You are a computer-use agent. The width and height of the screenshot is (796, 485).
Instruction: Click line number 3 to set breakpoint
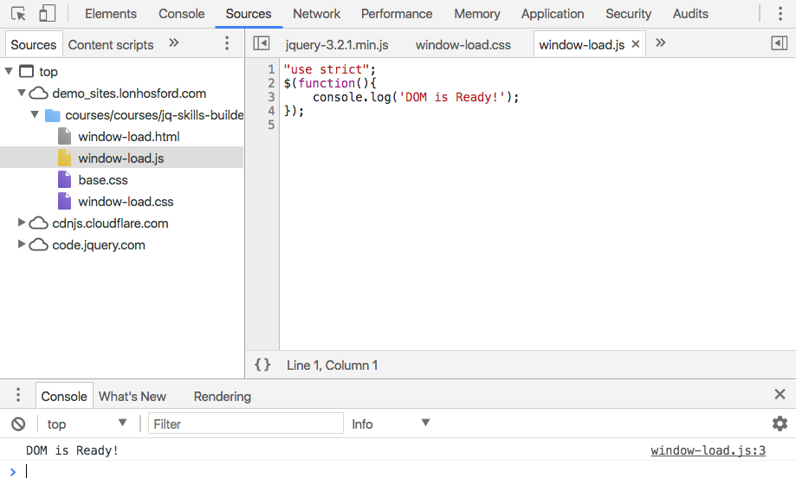click(x=271, y=97)
